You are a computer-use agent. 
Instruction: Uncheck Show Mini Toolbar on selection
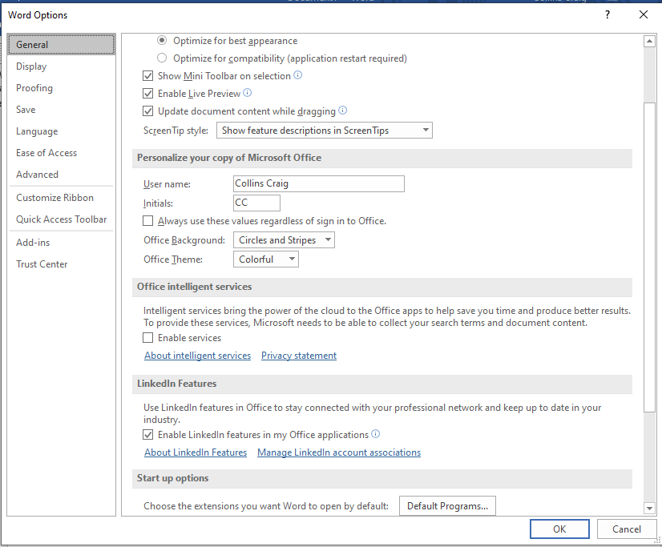point(147,76)
